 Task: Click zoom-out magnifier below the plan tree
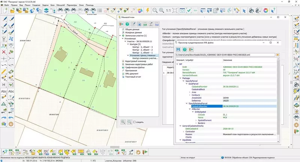click(129, 122)
